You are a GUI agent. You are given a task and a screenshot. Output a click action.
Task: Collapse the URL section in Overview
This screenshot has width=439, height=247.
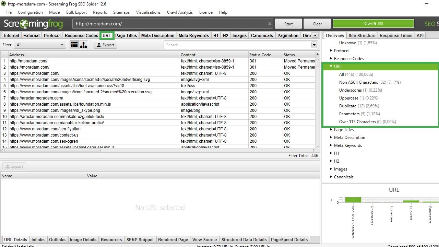click(331, 66)
